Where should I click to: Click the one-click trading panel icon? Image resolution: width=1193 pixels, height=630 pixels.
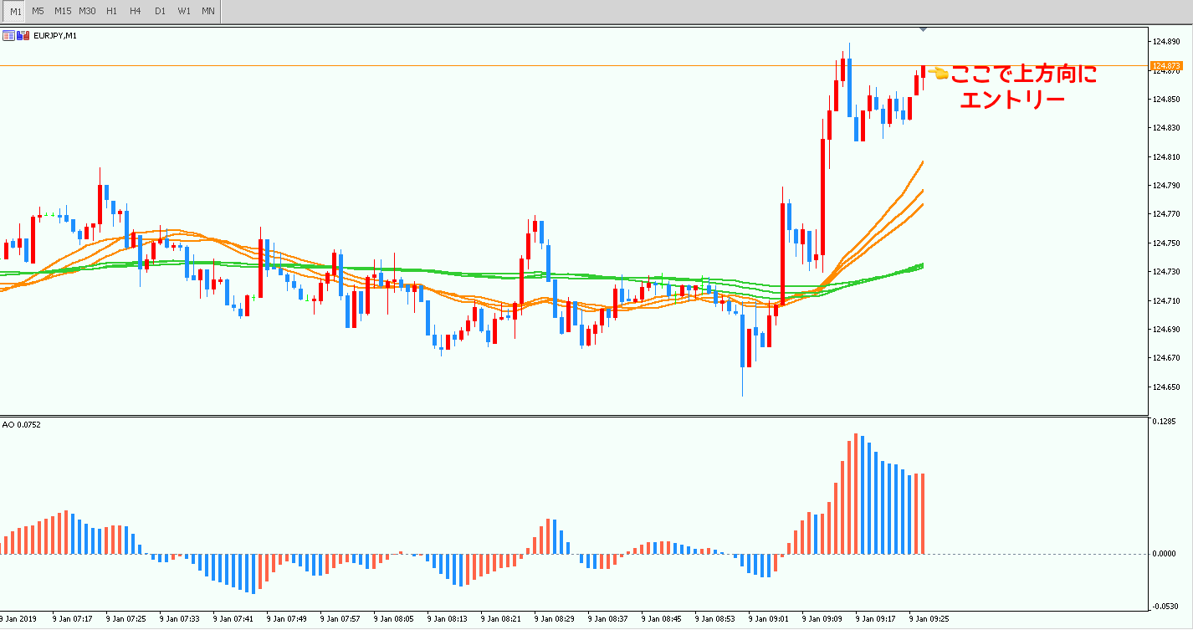click(x=23, y=35)
